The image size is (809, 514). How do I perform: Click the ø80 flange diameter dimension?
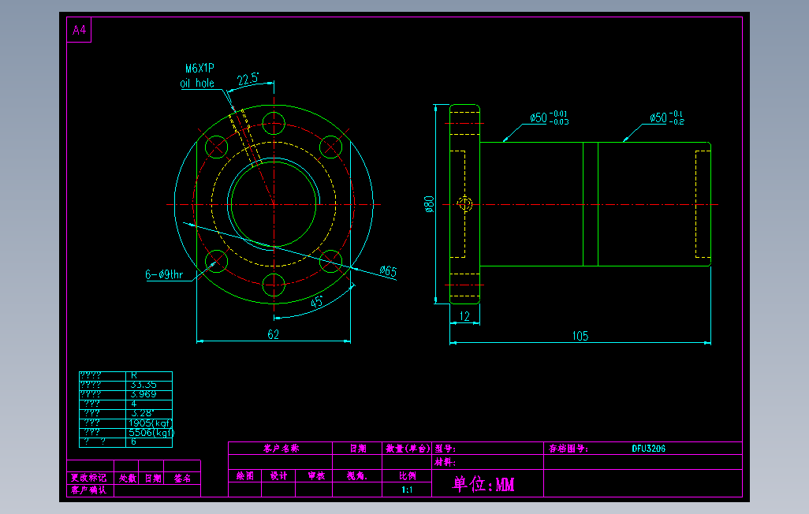pyautogui.click(x=429, y=204)
